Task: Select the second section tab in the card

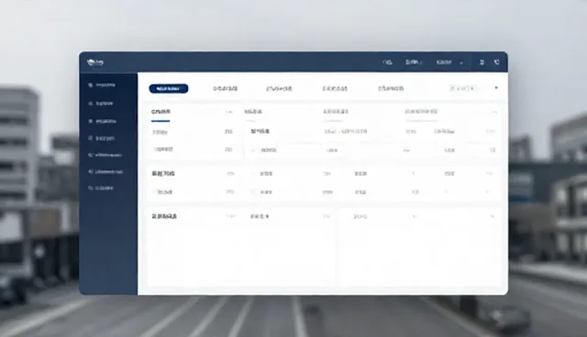Action: [x=253, y=112]
